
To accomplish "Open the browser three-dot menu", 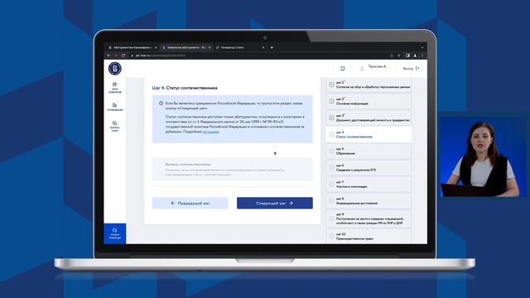I will (x=422, y=55).
